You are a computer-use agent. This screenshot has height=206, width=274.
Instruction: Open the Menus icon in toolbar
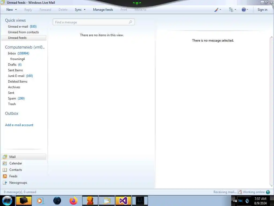pyautogui.click(x=231, y=10)
